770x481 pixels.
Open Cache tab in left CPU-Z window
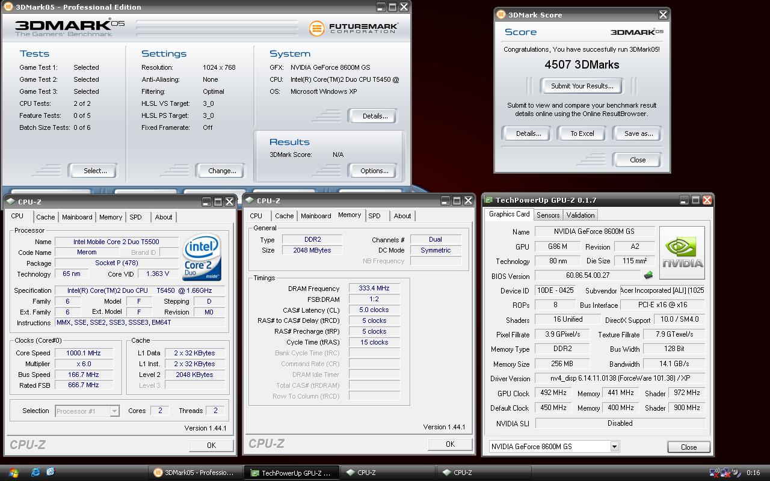tap(46, 217)
